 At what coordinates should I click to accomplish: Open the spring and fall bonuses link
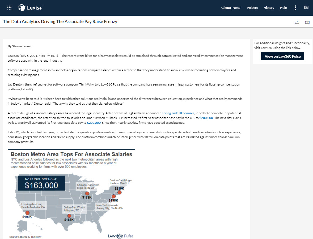[178, 113]
